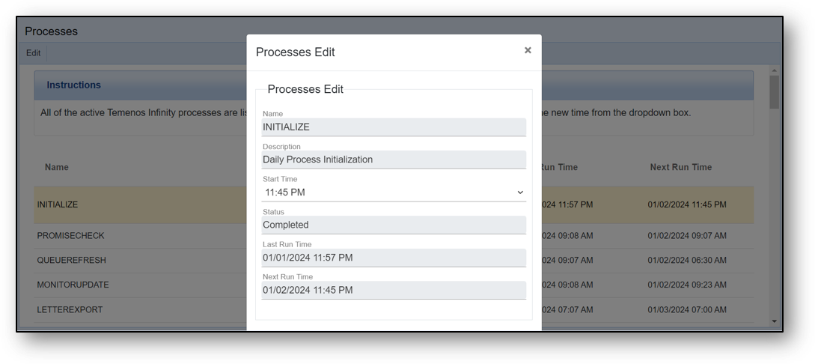Viewport: 815px width, 364px height.
Task: Select the MONITORUPDATE process row
Action: (394, 285)
